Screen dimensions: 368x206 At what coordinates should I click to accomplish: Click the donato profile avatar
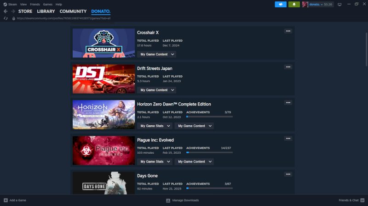305,4
